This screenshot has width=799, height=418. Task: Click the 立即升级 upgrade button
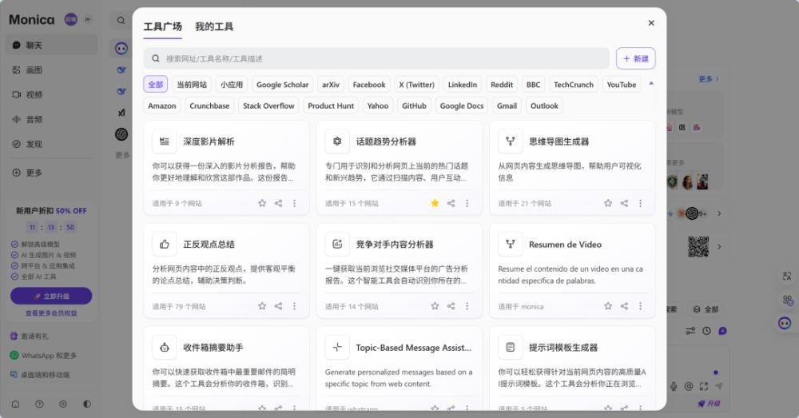click(x=51, y=297)
